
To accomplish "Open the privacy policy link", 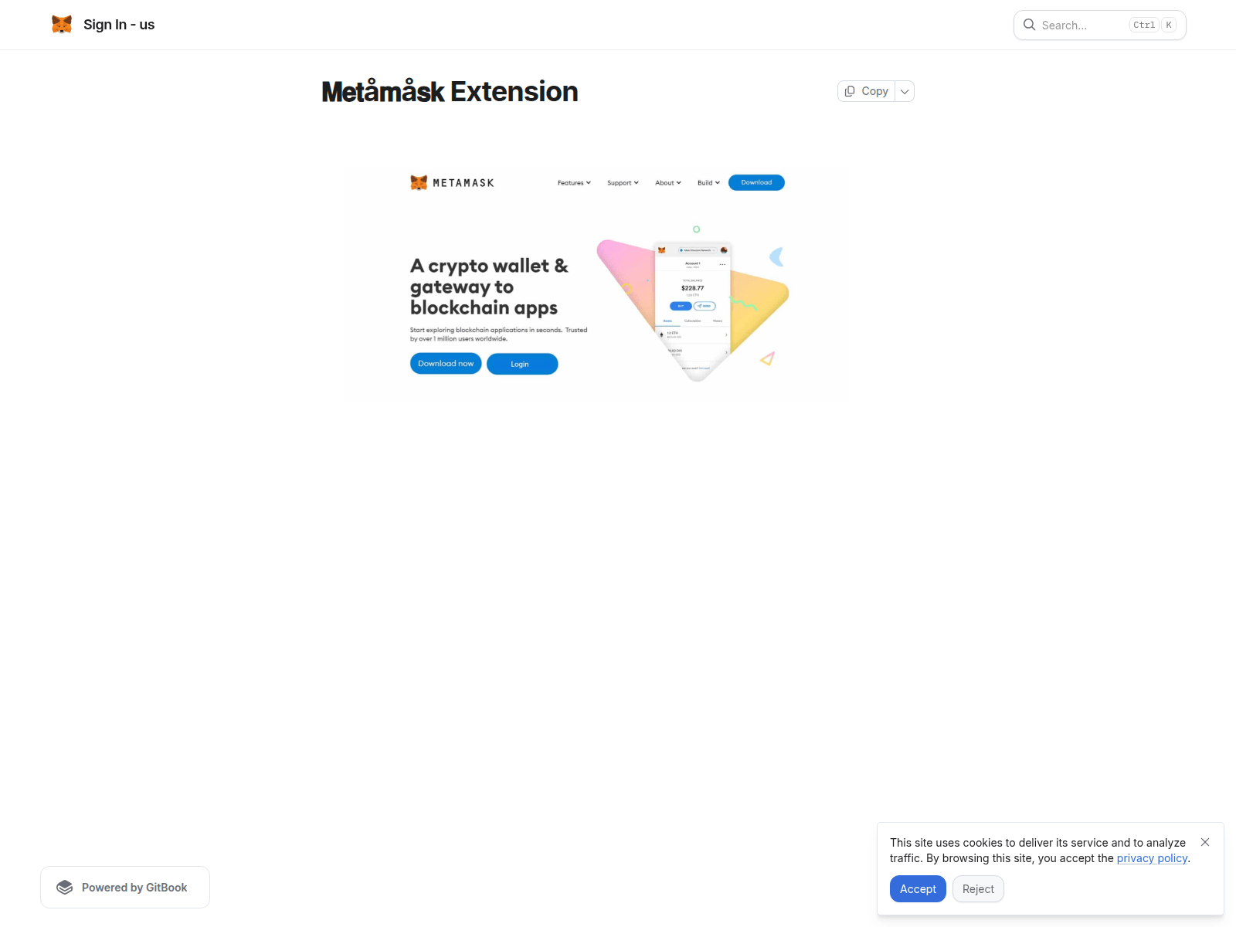I will pyautogui.click(x=1152, y=857).
